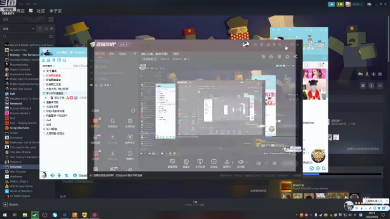390x219 pixels.
Task: Click the share icon in streaming app
Action: 295,56
